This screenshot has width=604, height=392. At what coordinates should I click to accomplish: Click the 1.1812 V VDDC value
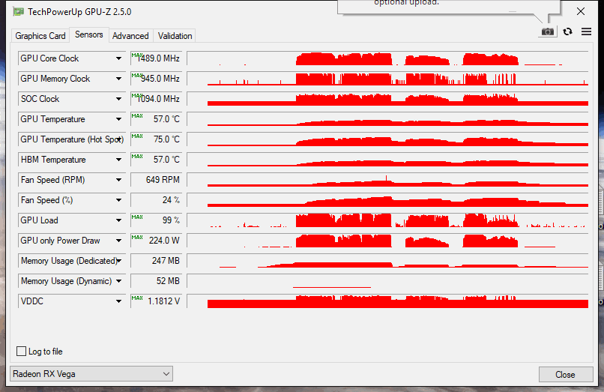pyautogui.click(x=157, y=301)
